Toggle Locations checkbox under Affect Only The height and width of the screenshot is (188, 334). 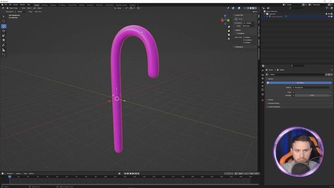click(244, 40)
